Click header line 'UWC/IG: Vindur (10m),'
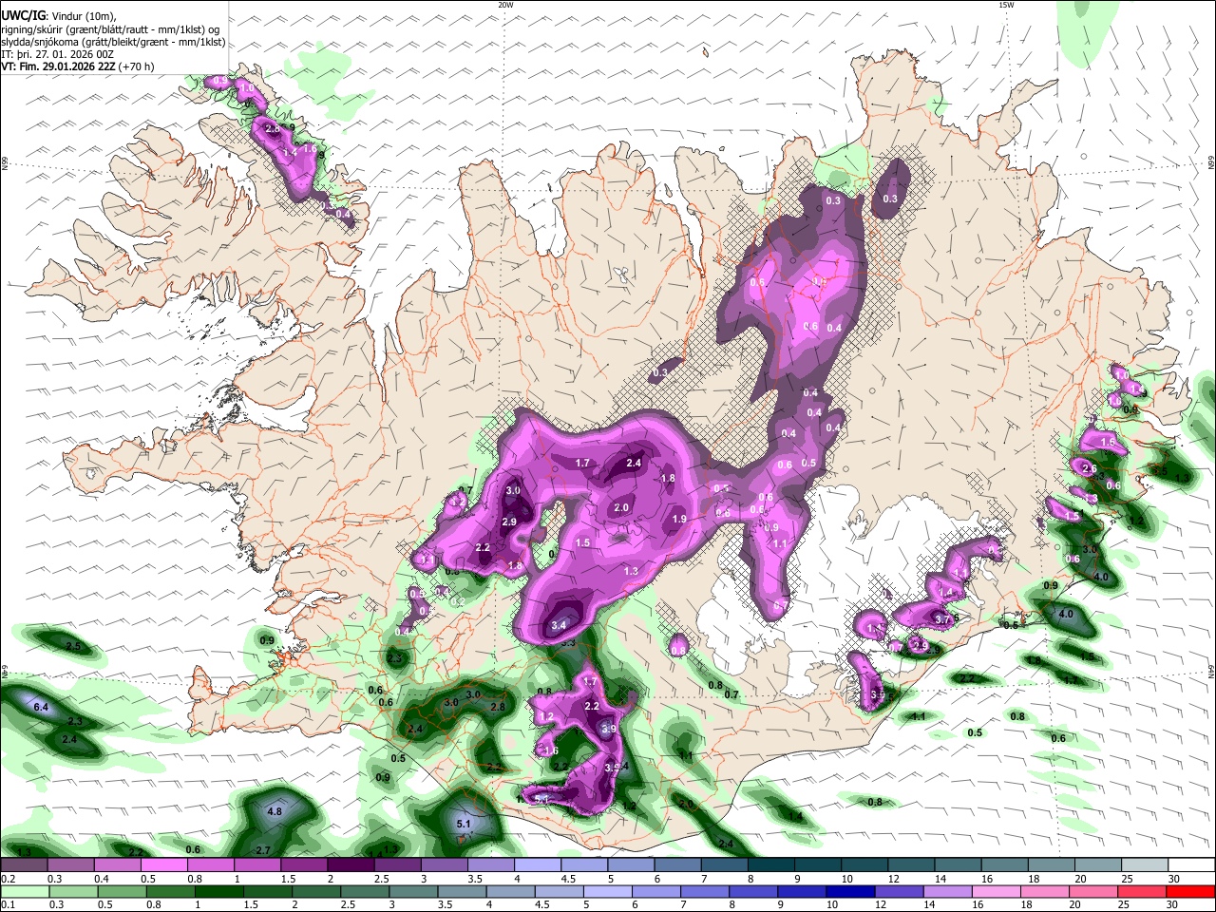 [59, 15]
